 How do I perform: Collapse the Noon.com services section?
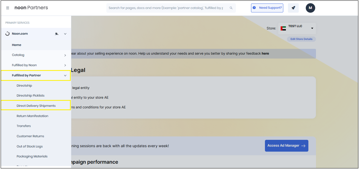coord(65,34)
